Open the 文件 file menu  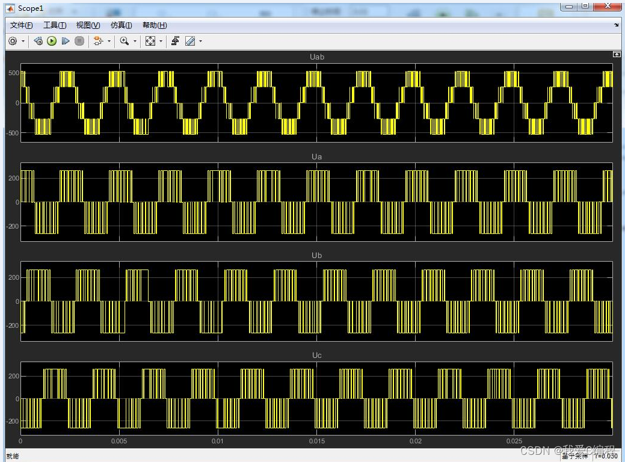(x=20, y=25)
